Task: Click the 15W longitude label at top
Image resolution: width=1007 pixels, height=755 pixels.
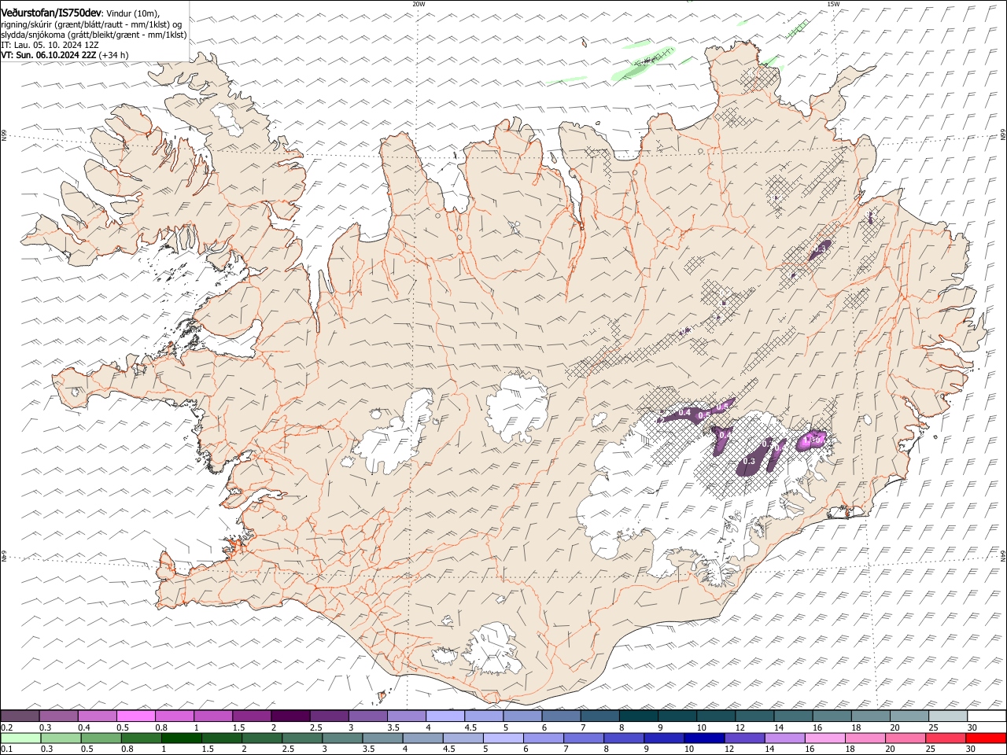Action: tap(833, 4)
